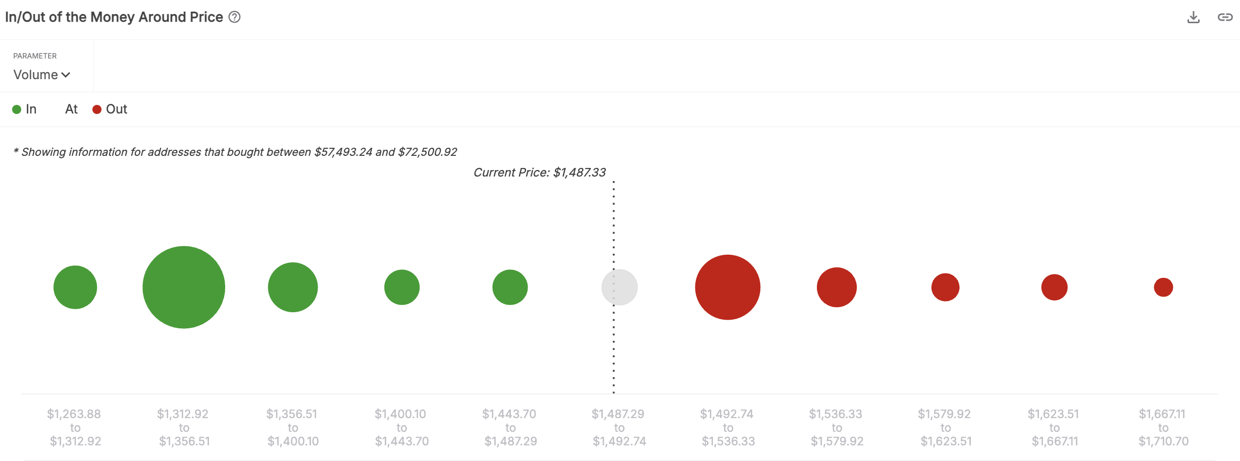The width and height of the screenshot is (1240, 461).
Task: Toggle the In legend series
Action: point(31,109)
